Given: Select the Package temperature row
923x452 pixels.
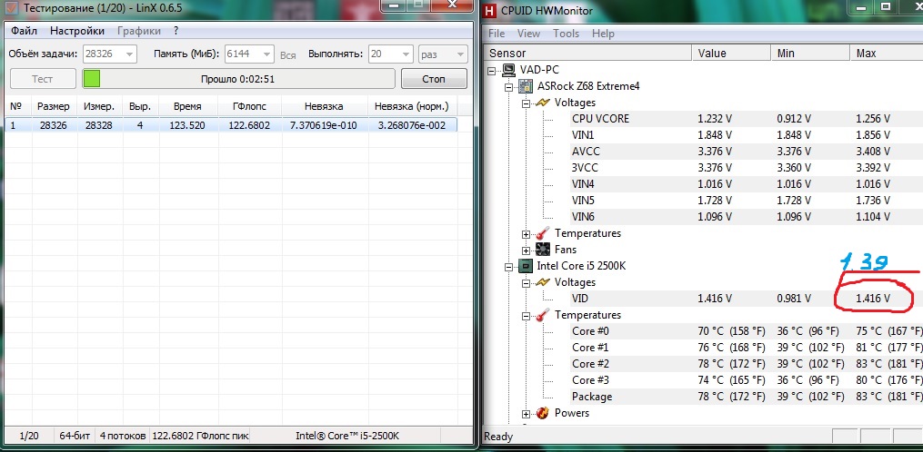Looking at the screenshot, I should pos(747,398).
